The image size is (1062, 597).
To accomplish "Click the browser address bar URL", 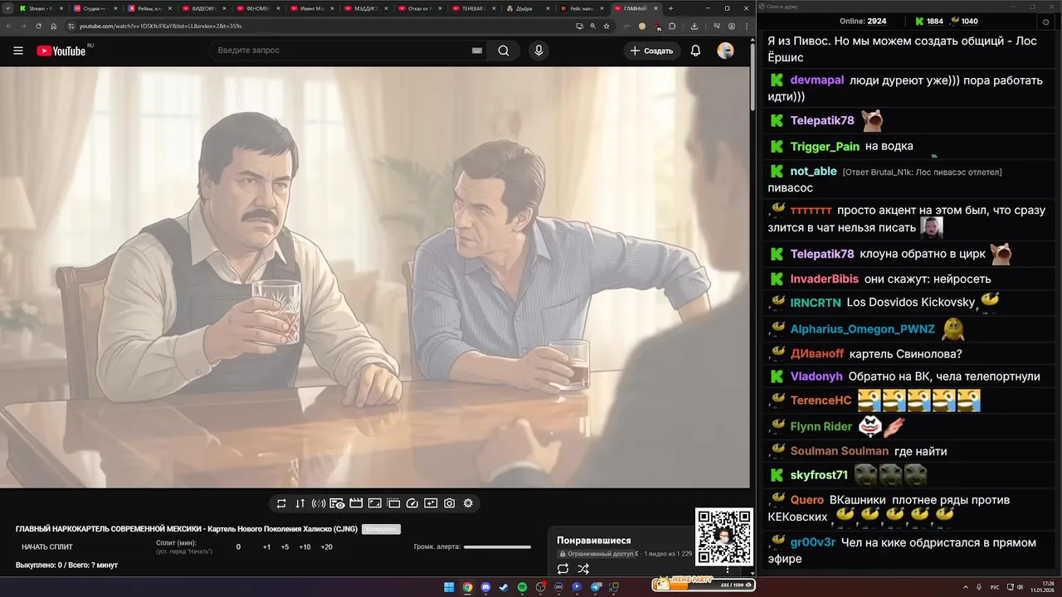I will tap(160, 27).
